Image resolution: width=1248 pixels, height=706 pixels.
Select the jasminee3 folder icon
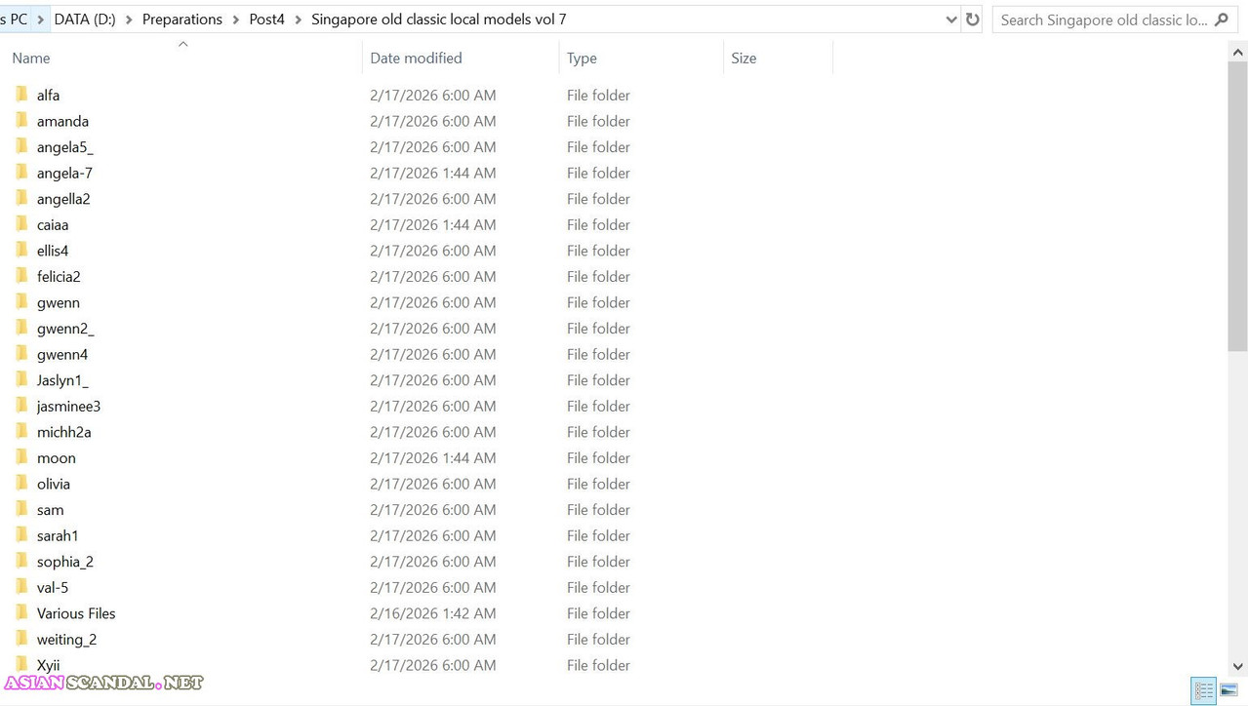[x=21, y=406]
